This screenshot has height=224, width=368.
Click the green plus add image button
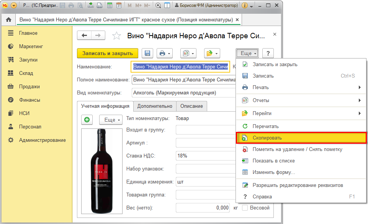click(87, 120)
